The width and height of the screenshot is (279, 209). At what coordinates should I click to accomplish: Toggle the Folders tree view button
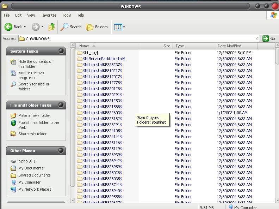tap(97, 27)
